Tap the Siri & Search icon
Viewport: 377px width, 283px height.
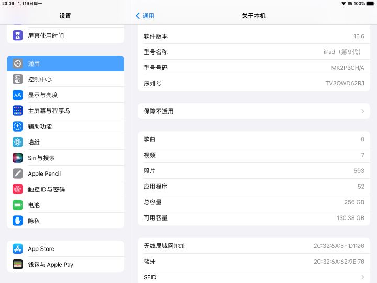pyautogui.click(x=18, y=158)
